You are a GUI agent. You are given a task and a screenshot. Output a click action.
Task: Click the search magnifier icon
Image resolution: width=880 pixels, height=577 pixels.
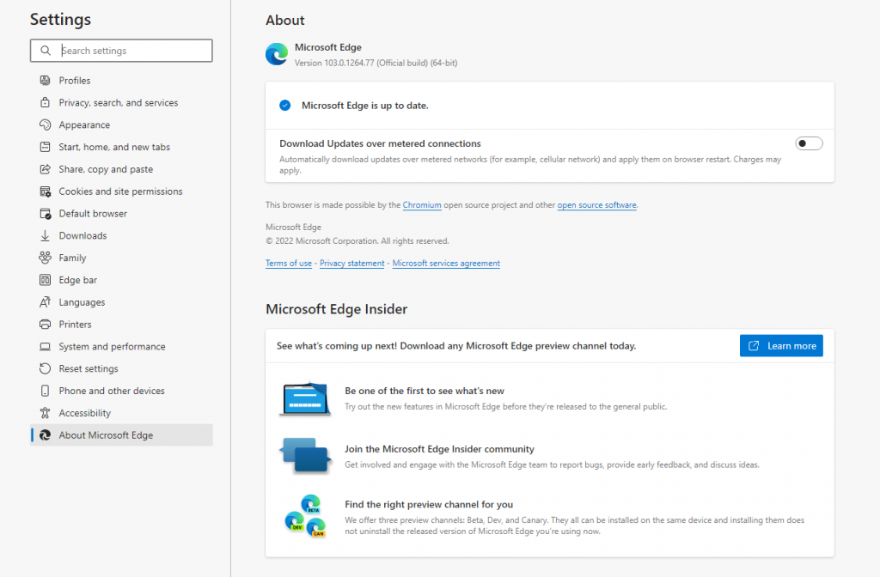46,51
